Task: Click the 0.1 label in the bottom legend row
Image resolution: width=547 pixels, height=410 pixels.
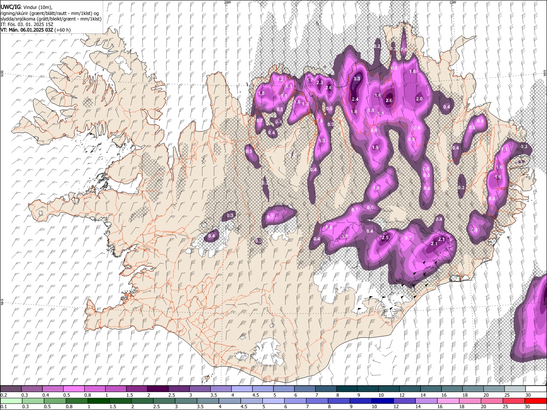Action: (4, 407)
